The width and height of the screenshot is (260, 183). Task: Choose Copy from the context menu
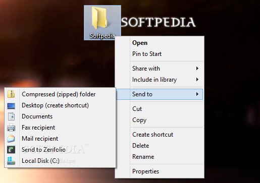pos(160,120)
